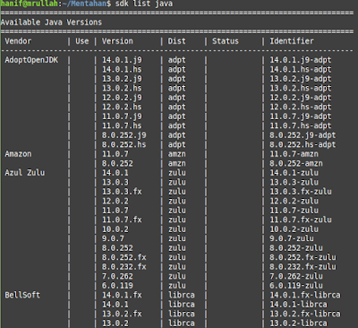This screenshot has width=358, height=328.
Task: Click the "Version" column header
Action: click(117, 41)
